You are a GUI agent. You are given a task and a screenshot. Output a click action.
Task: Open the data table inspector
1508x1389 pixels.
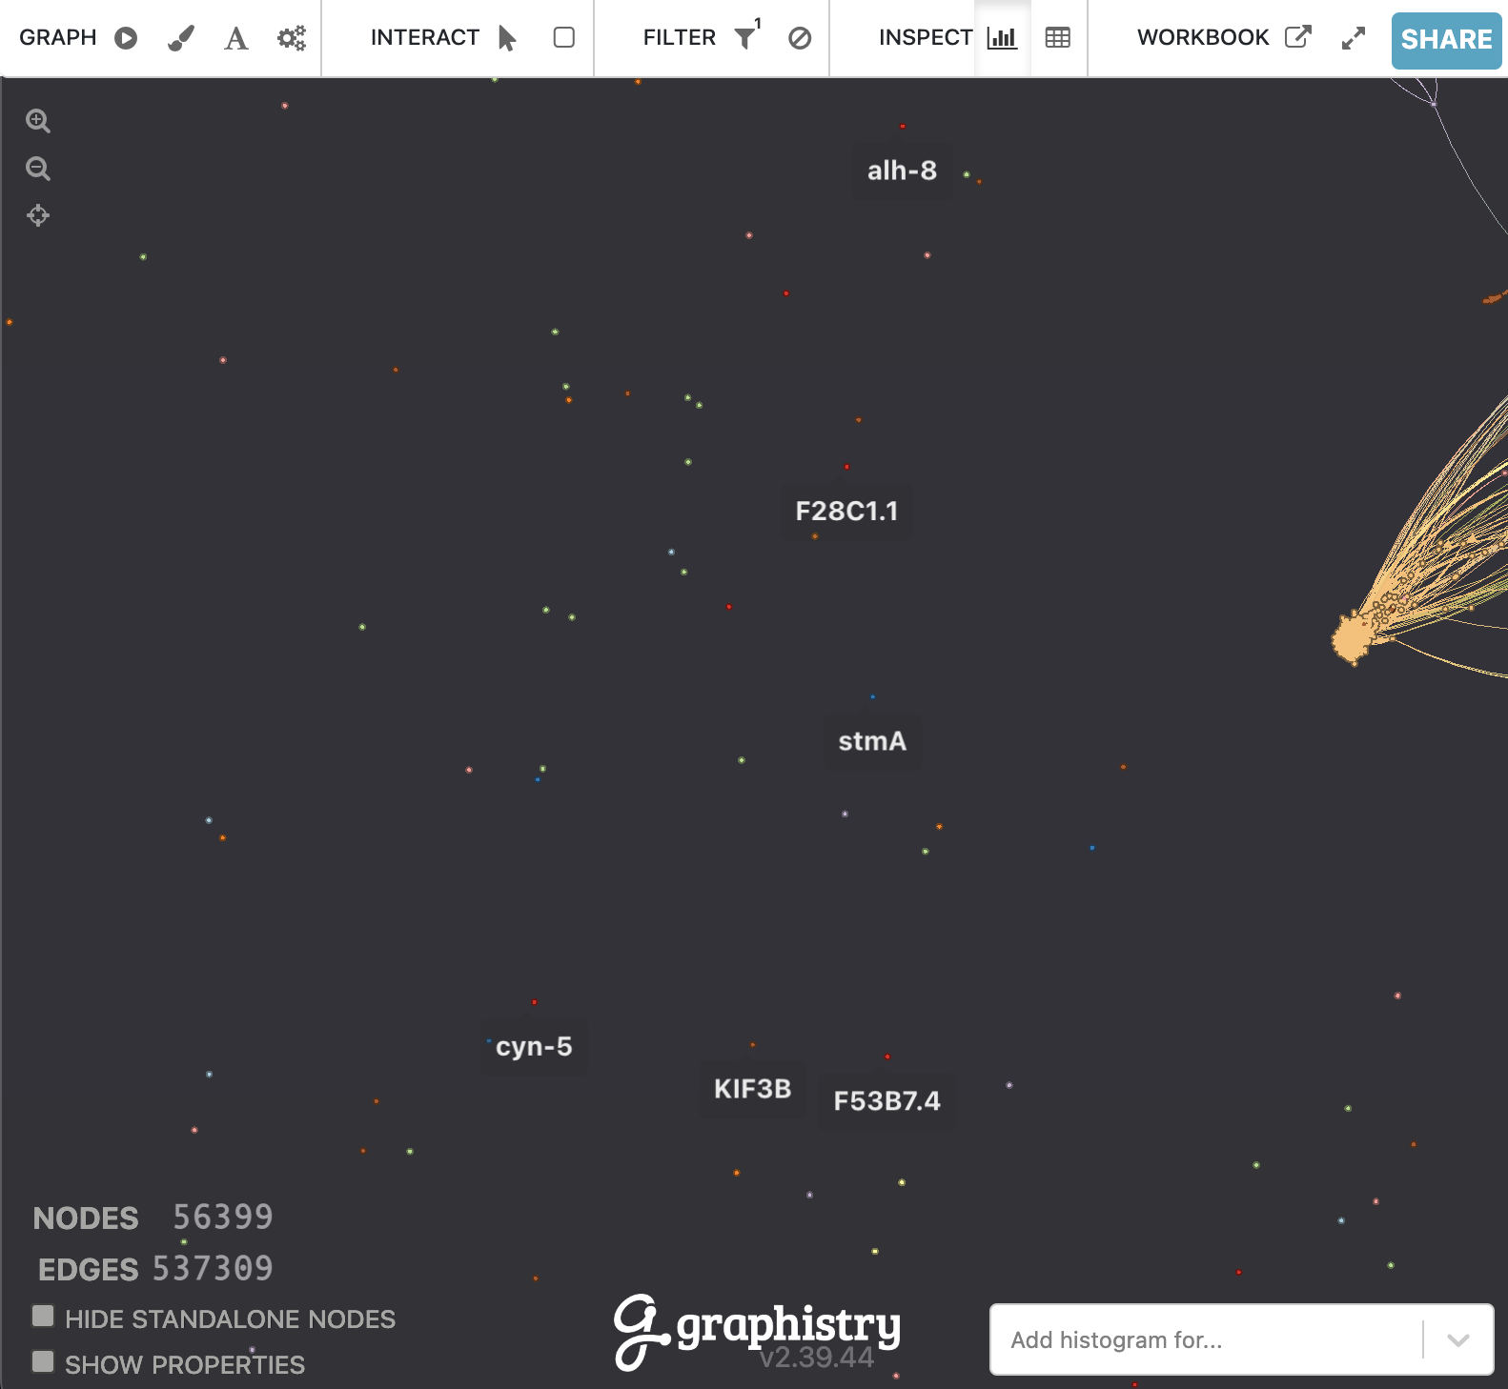(x=1058, y=38)
